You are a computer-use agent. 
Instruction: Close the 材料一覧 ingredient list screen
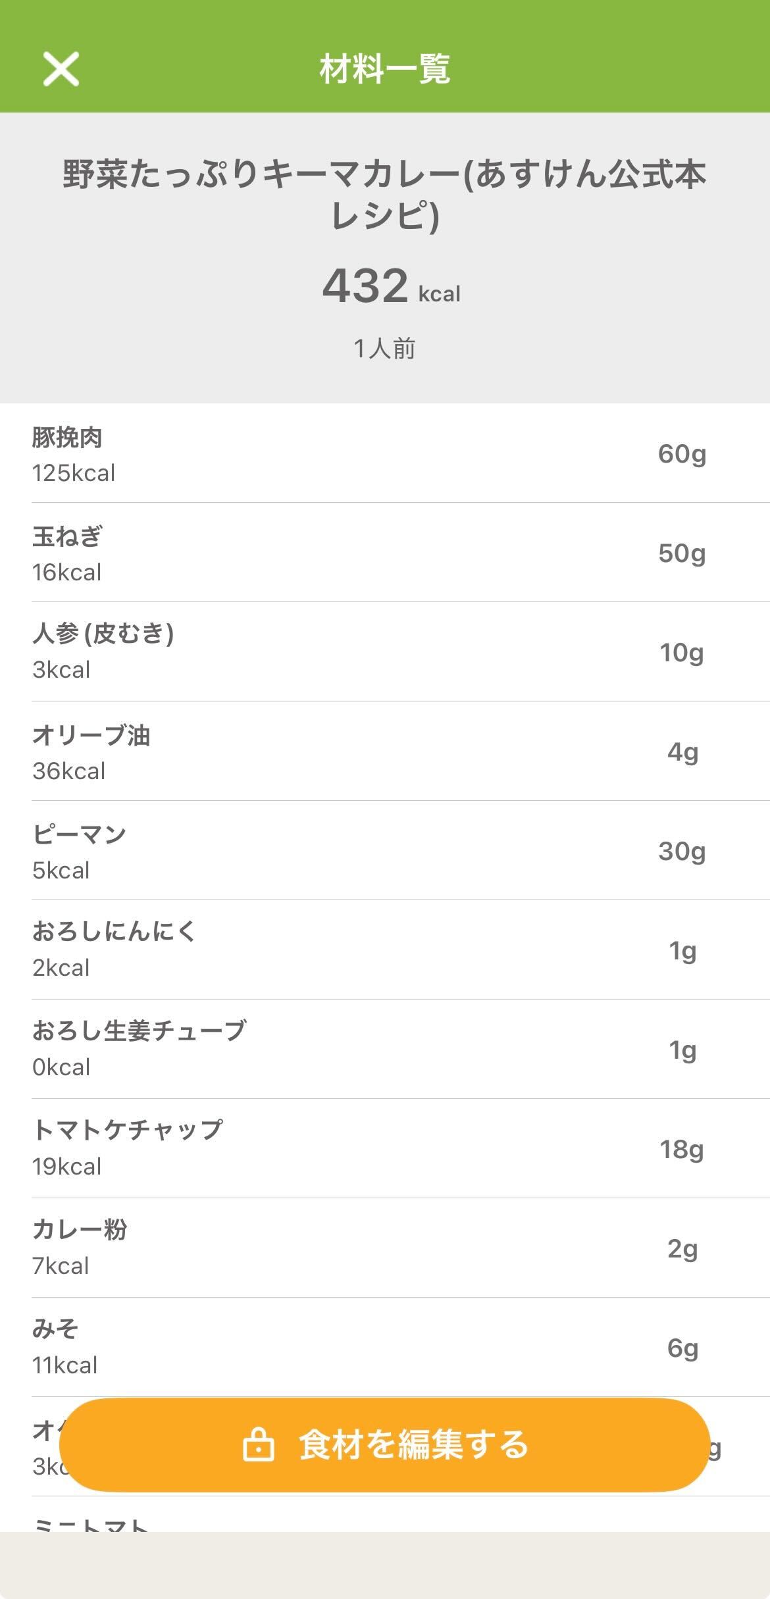coord(61,68)
